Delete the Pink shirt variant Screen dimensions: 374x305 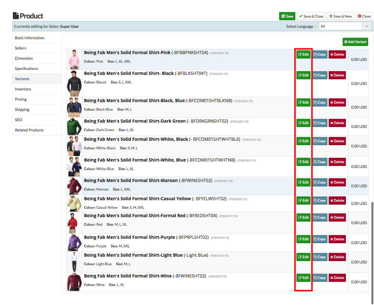(x=337, y=54)
